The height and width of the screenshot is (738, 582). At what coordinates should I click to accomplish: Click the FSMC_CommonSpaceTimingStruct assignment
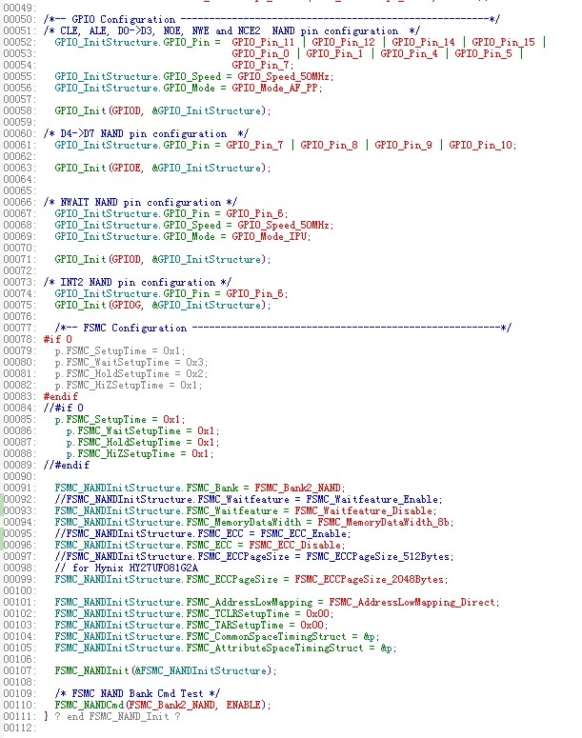217,636
